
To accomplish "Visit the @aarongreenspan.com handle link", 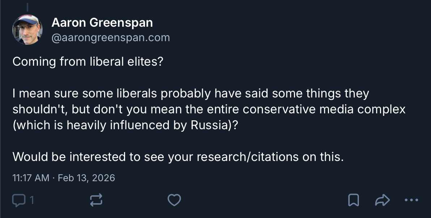I will 111,38.
